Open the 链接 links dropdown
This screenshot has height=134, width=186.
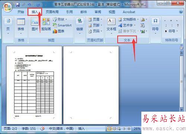pos(80,26)
